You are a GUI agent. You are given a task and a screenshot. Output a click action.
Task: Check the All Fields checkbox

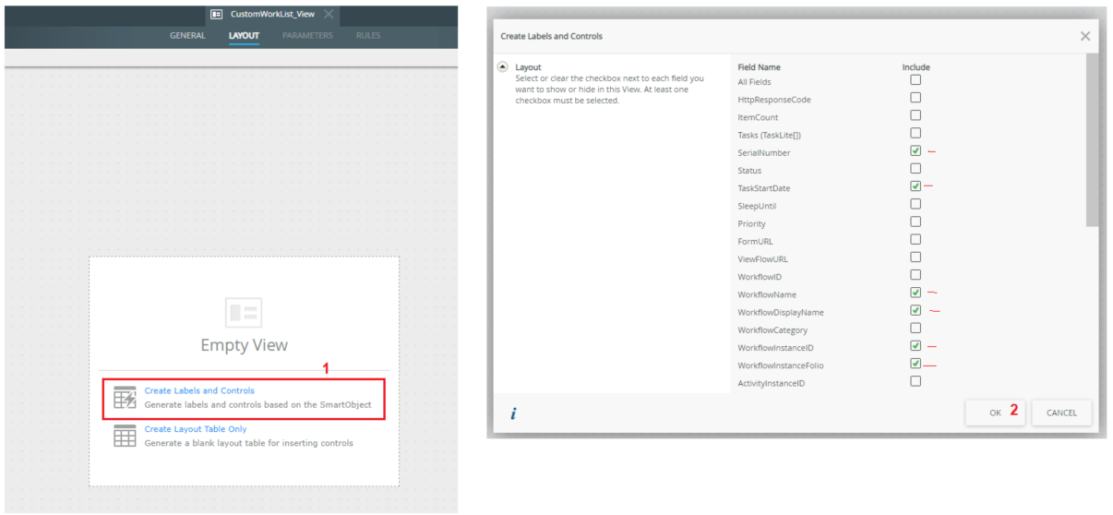tap(916, 80)
